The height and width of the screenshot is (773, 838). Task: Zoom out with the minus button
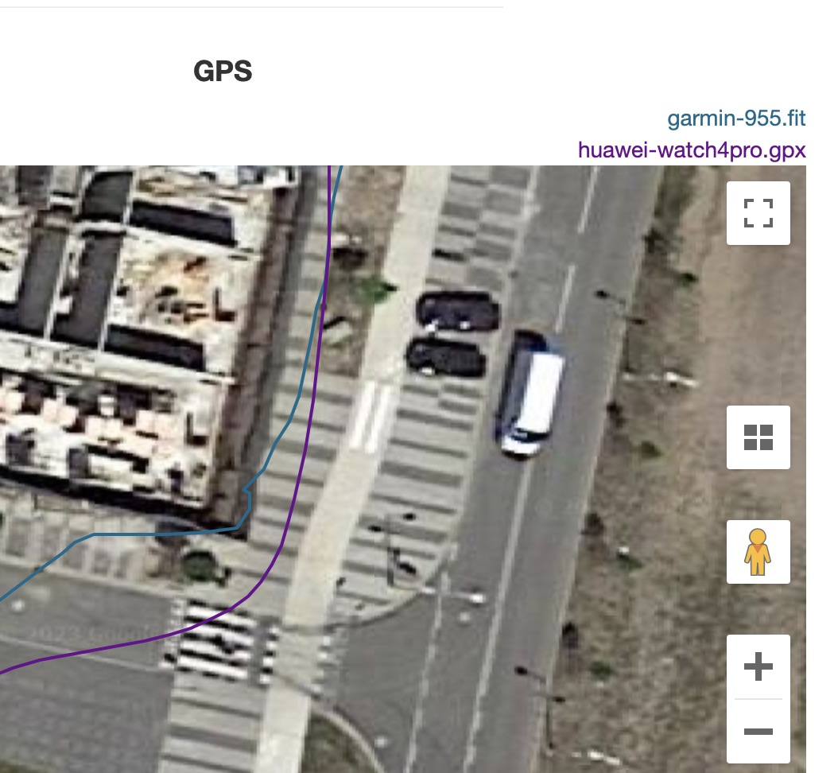(758, 731)
